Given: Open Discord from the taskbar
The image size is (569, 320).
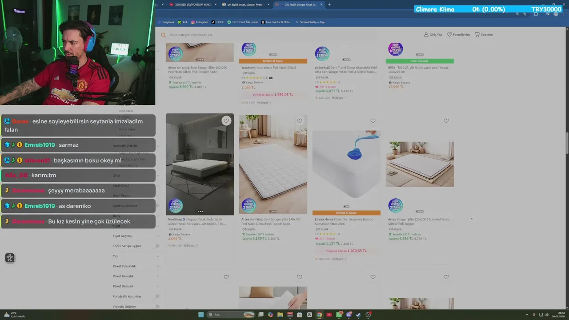Looking at the screenshot, I should [x=349, y=315].
